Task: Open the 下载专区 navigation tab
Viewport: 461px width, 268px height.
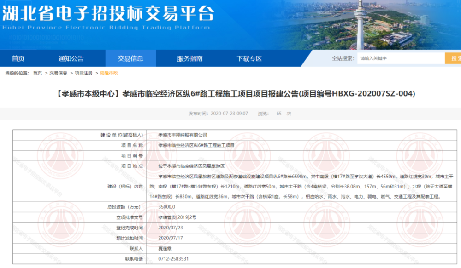Action: (249, 58)
